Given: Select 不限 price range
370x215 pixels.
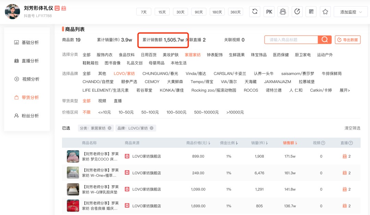Looking at the screenshot, I should [87, 112].
